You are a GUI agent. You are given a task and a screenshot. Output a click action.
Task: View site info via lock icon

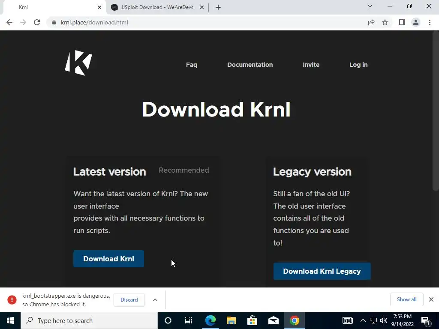point(54,22)
